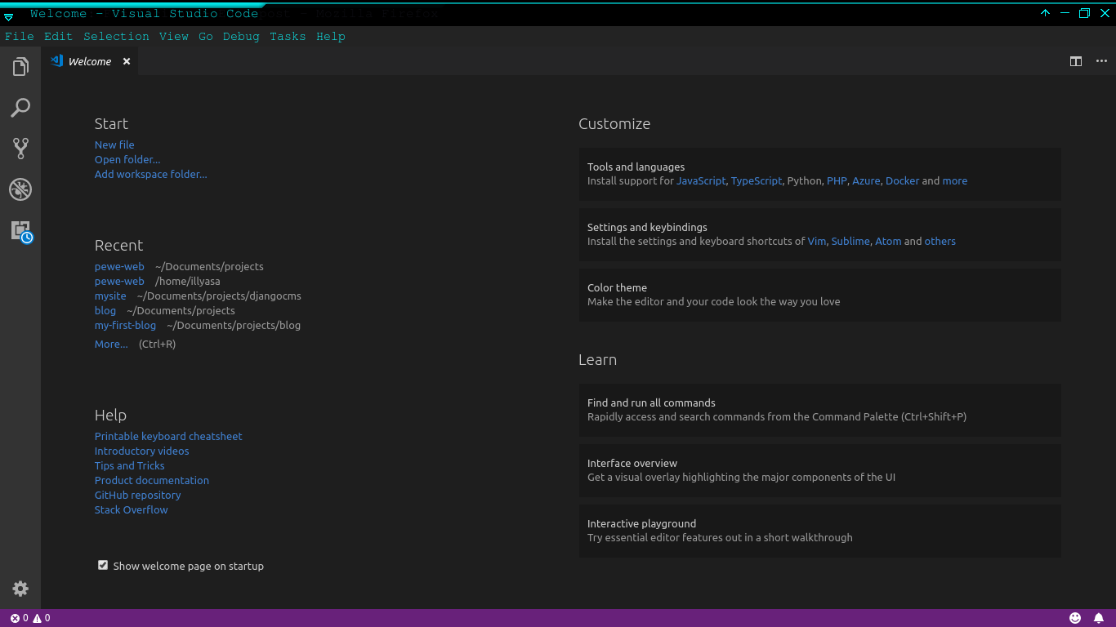Screen dimensions: 1116x627
Task: Open recent blog folder
Action: (x=105, y=310)
